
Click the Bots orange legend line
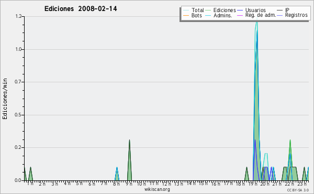[186, 15]
